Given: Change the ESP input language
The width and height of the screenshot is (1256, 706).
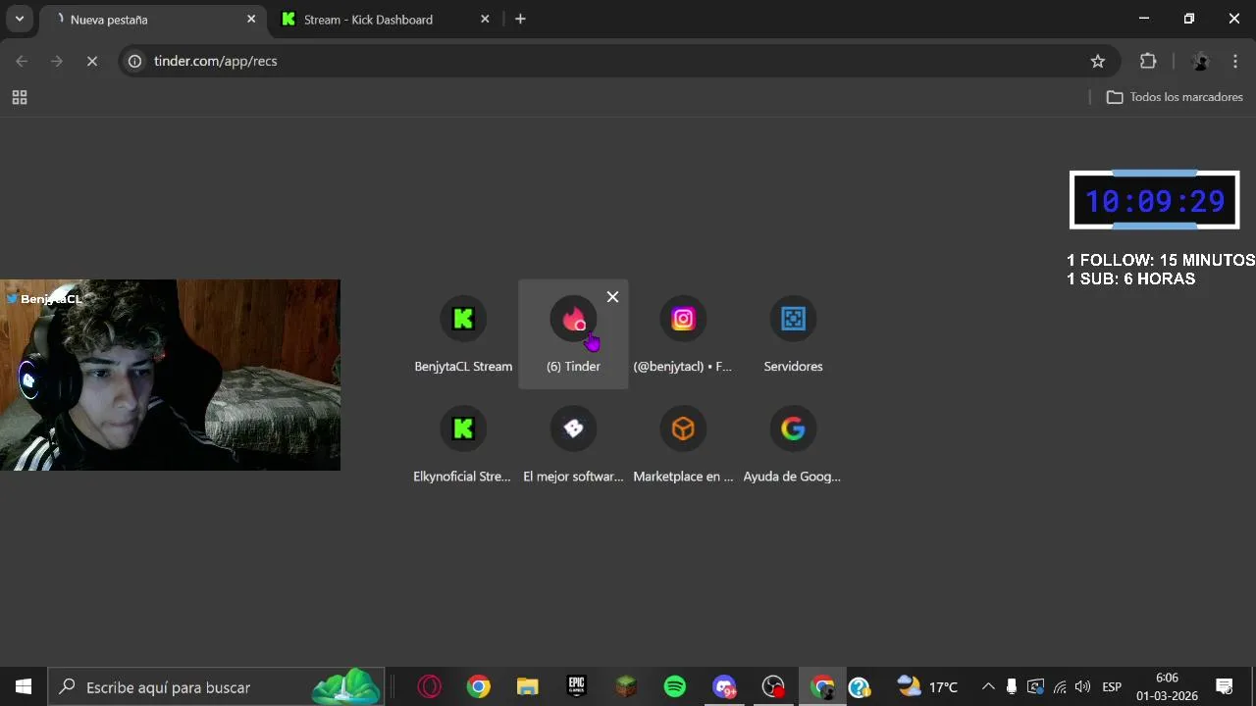Looking at the screenshot, I should (x=1112, y=687).
